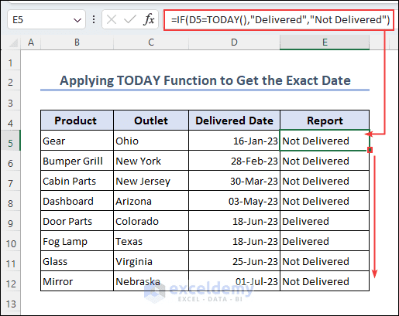Select row 12 header
The image size is (399, 316).
coord(10,281)
